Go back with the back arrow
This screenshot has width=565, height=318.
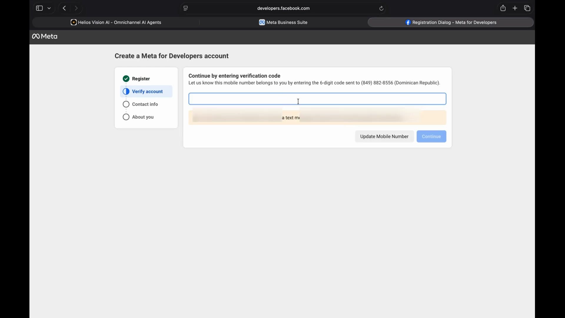[x=64, y=8]
